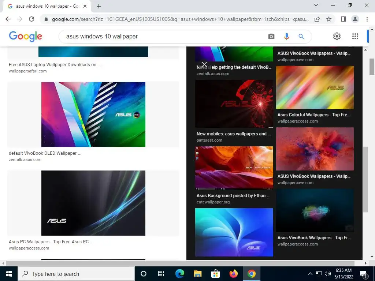Open the taskbar clock and date
375x281 pixels.
pyautogui.click(x=344, y=274)
